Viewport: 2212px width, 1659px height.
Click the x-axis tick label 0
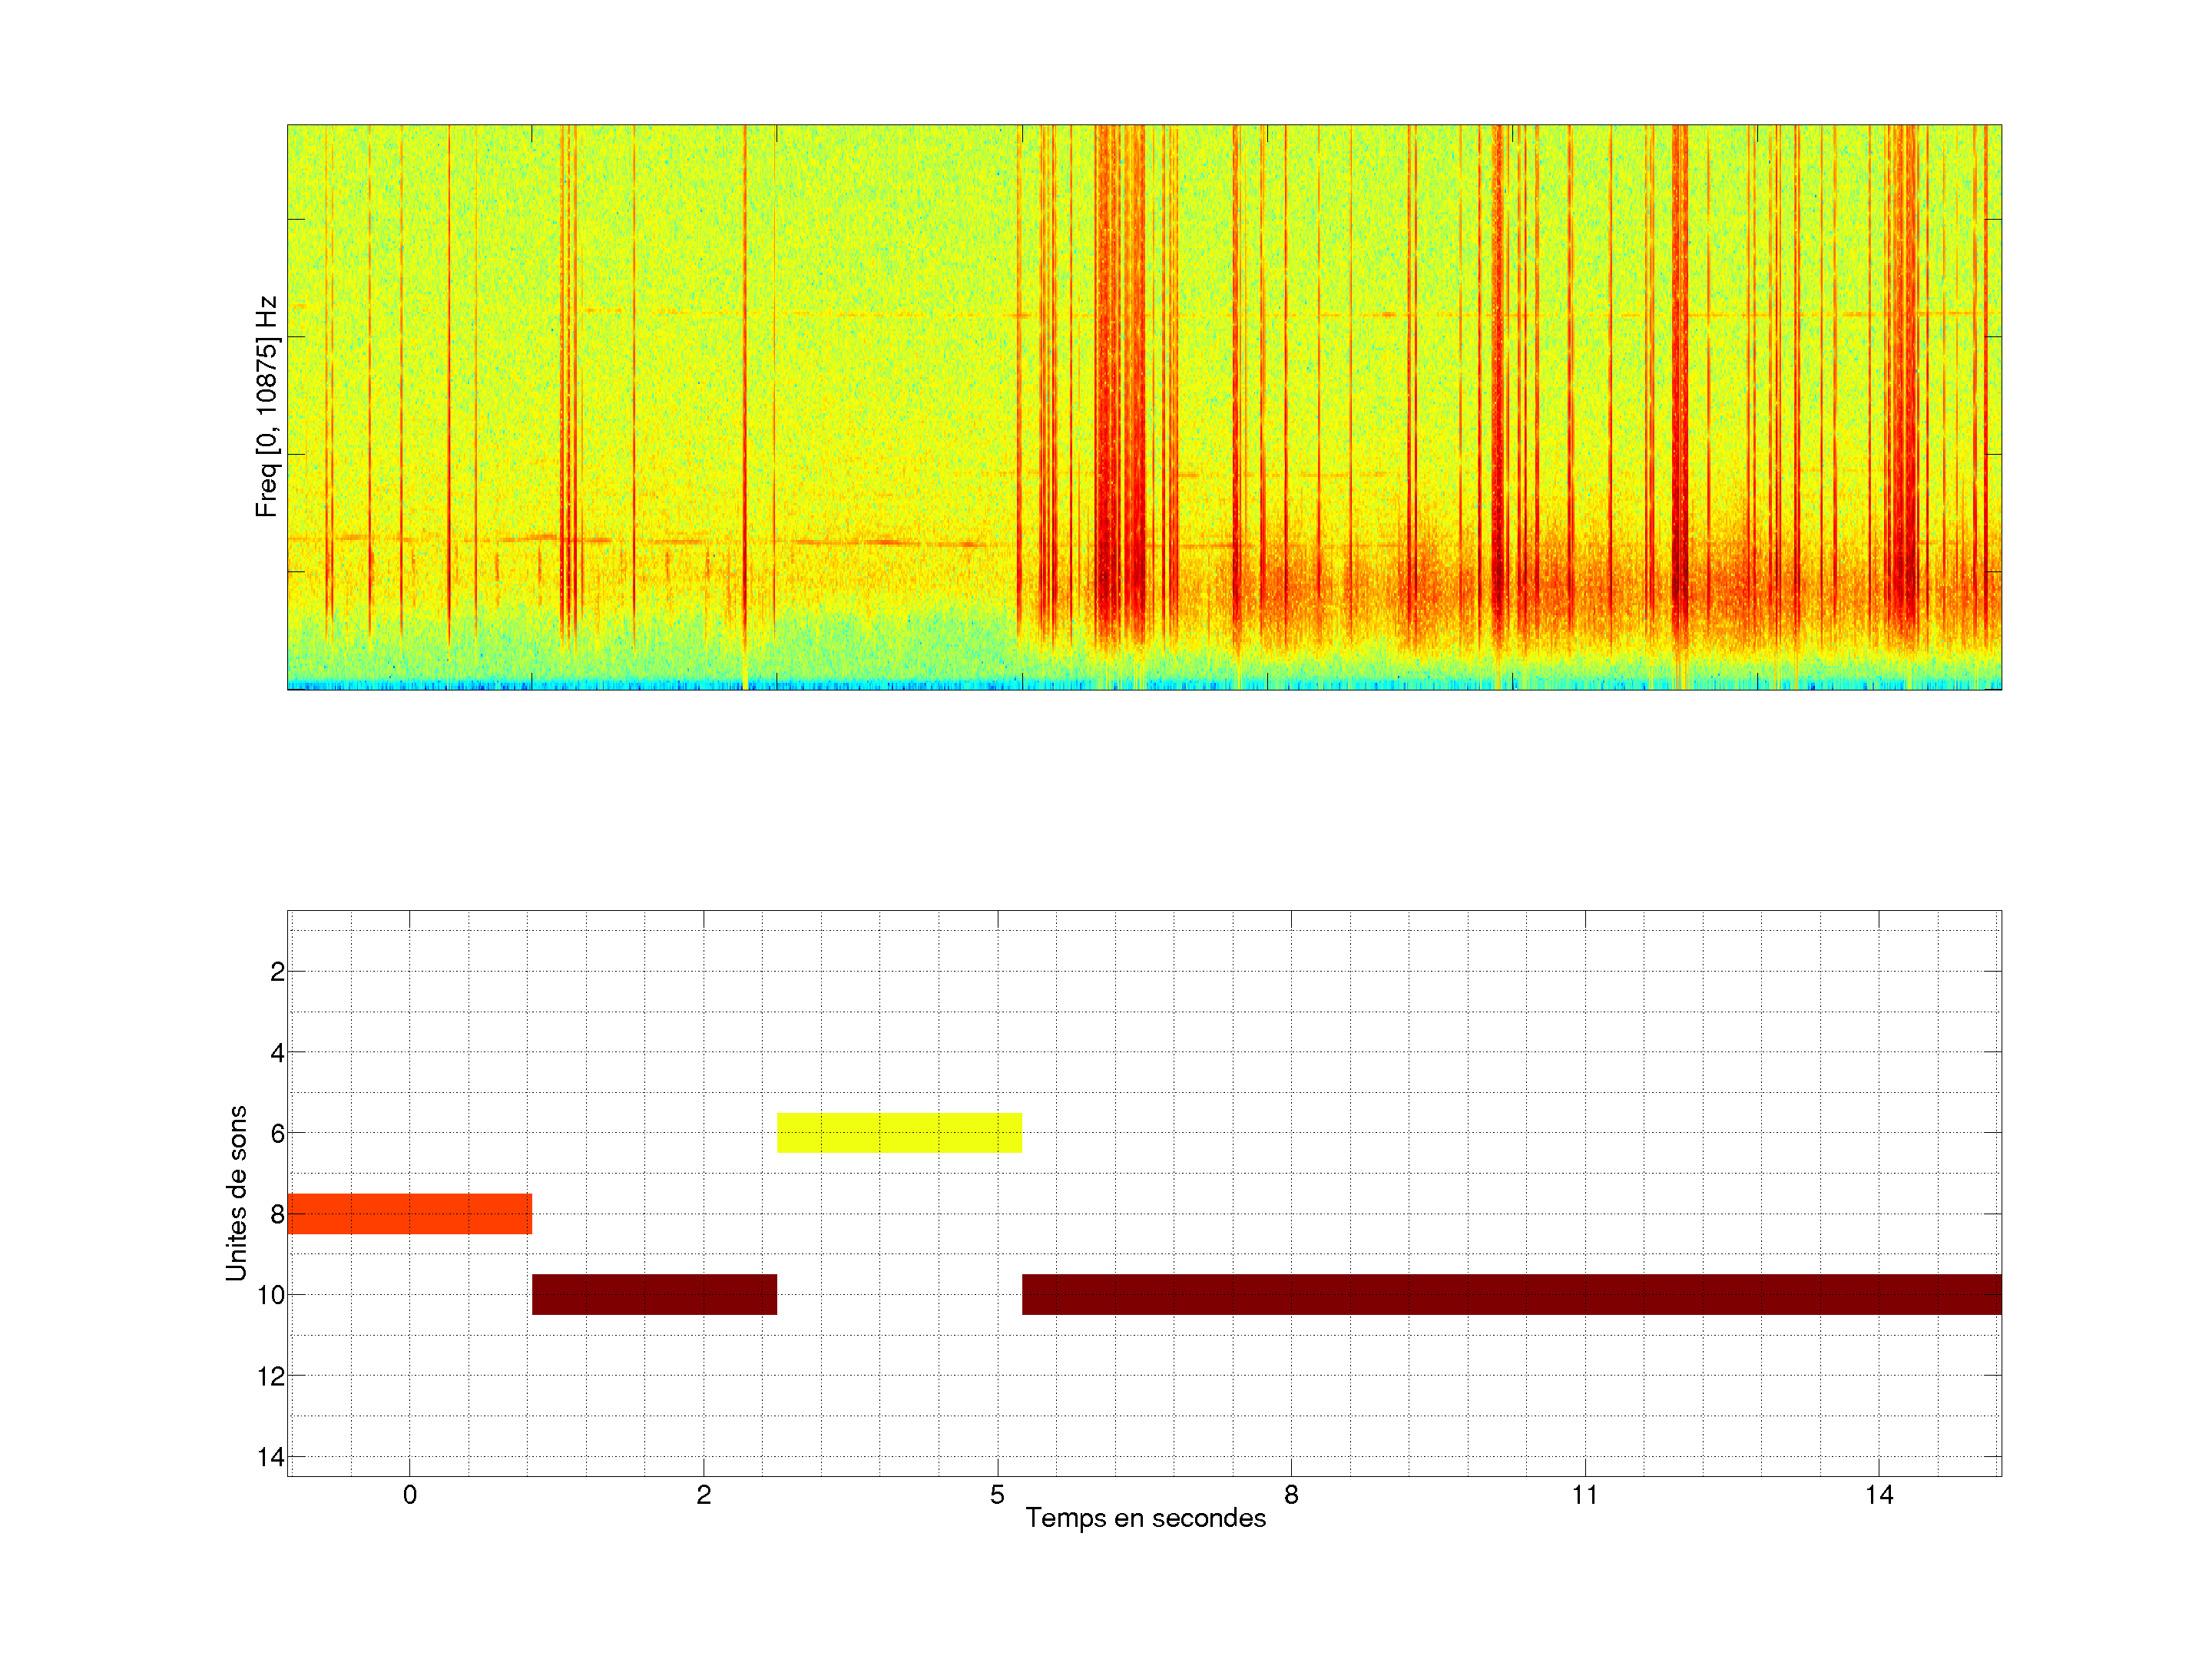(409, 1495)
